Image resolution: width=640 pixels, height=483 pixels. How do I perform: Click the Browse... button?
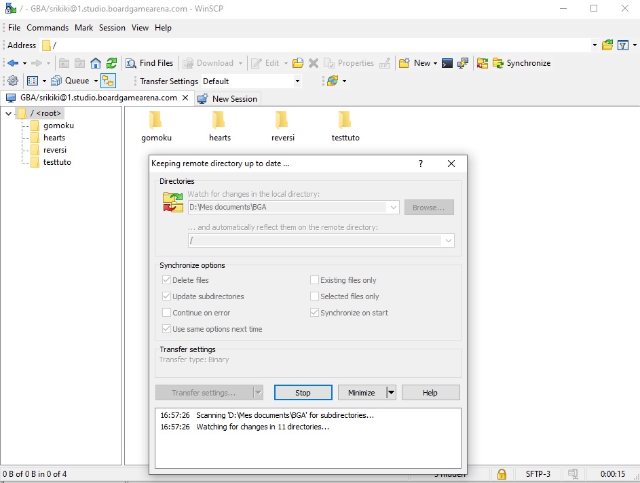pyautogui.click(x=428, y=207)
